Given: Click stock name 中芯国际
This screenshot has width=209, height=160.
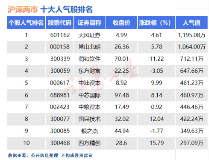Looking at the screenshot, I should pyautogui.click(x=89, y=95).
